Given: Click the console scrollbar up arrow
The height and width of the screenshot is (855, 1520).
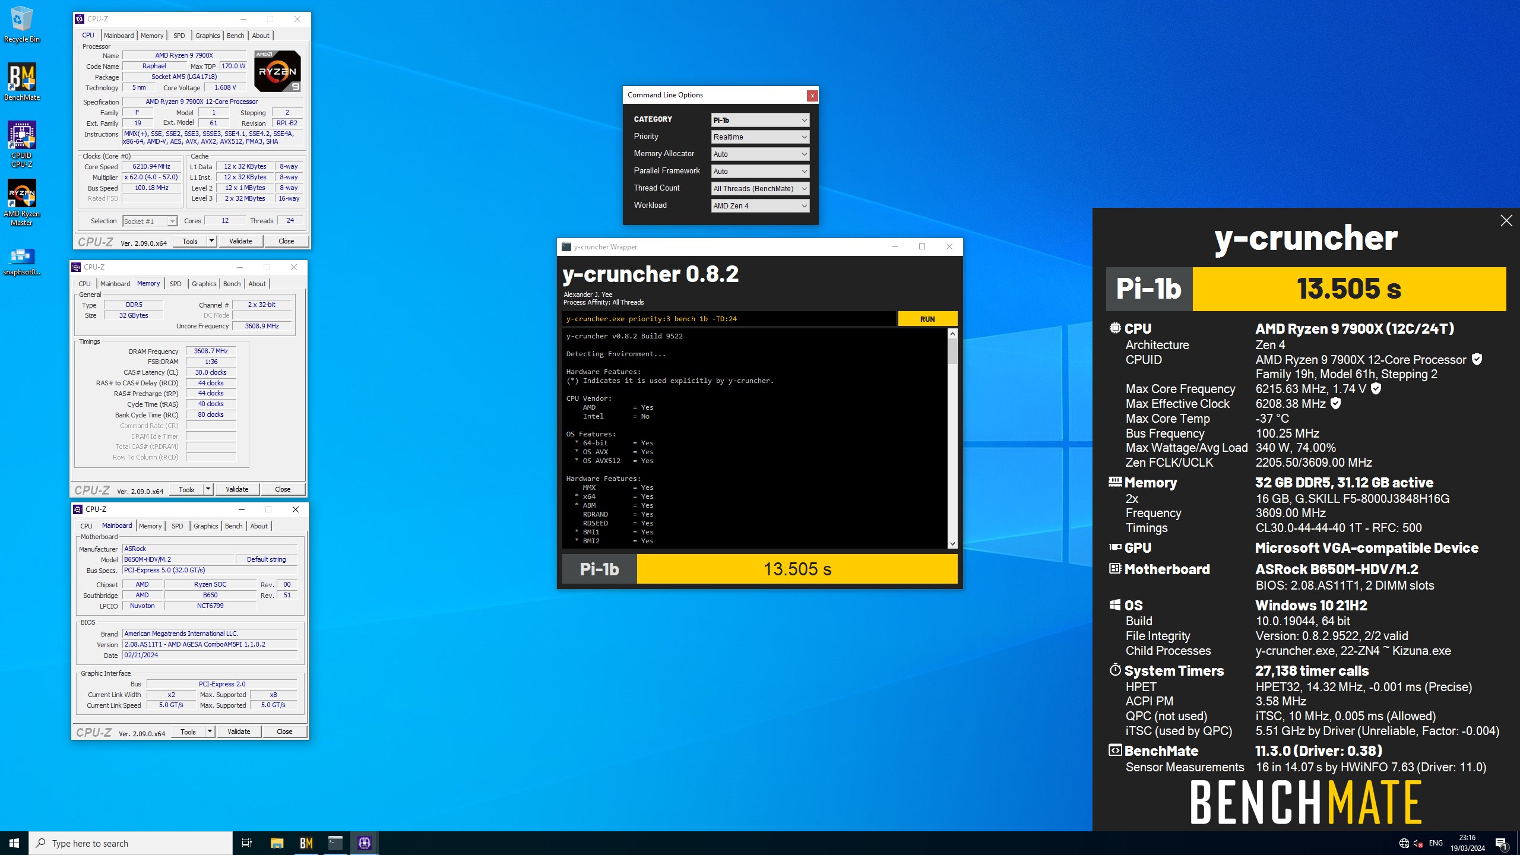Looking at the screenshot, I should pos(952,334).
